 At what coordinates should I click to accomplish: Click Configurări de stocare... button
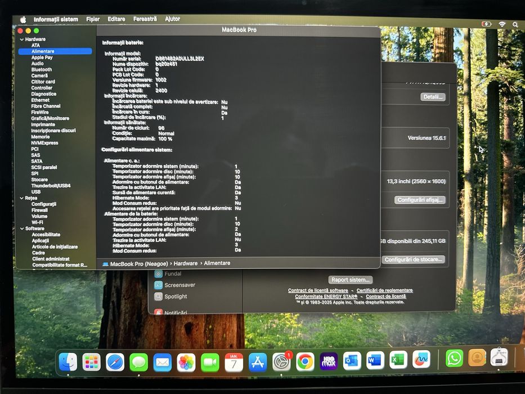(413, 259)
